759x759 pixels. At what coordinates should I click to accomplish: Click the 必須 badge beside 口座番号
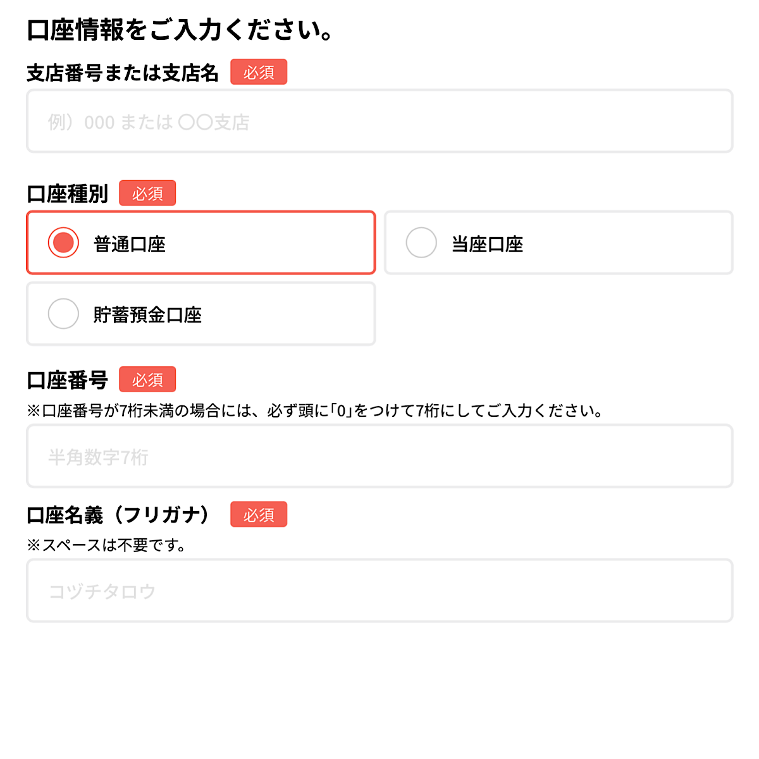(x=147, y=379)
